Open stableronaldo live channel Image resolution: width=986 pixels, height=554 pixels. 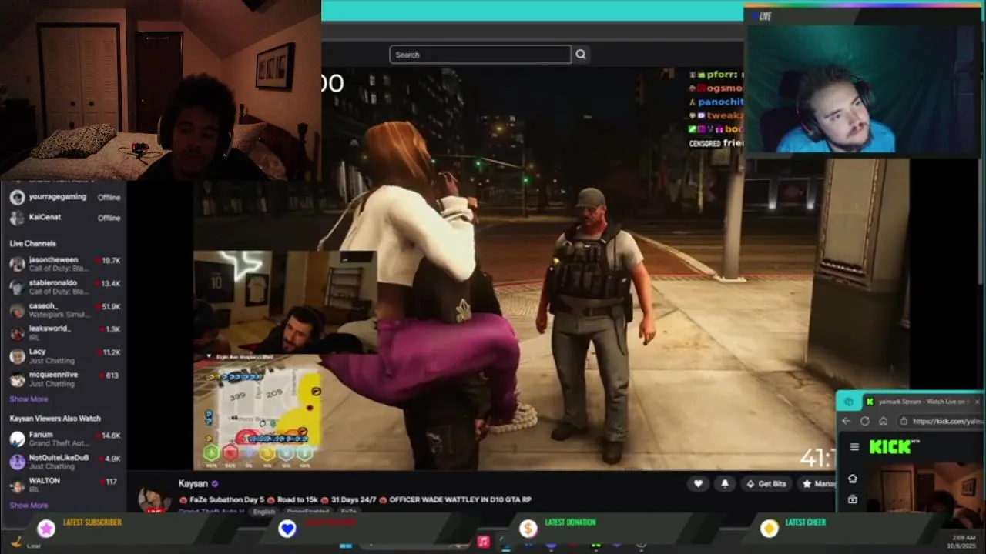click(65, 287)
